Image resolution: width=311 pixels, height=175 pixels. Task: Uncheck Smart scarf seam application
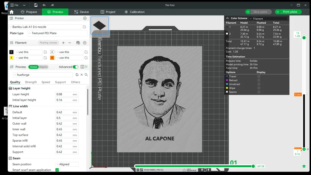click(57, 170)
